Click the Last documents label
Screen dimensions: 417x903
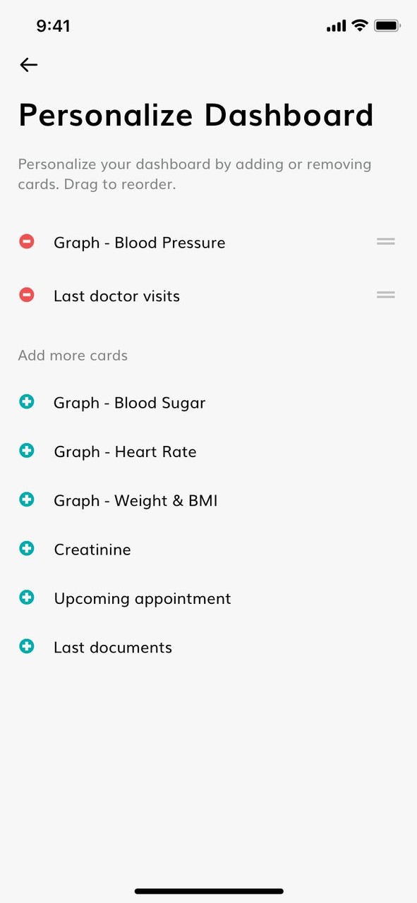112,647
